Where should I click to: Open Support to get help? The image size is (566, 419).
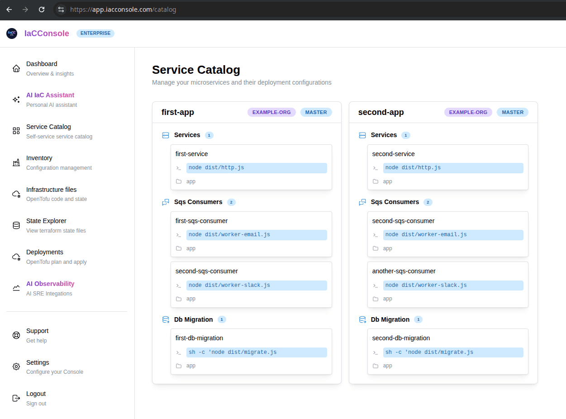pos(67,335)
